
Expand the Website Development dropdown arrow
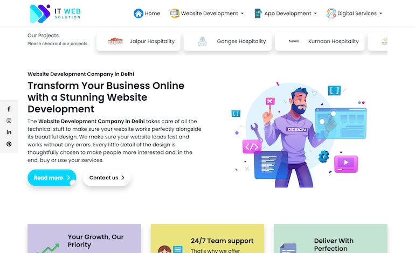pyautogui.click(x=242, y=13)
